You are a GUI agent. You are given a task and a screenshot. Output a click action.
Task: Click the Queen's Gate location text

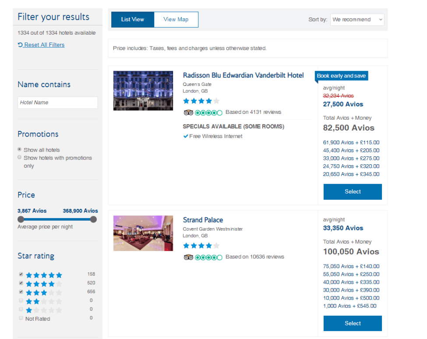[x=197, y=85]
